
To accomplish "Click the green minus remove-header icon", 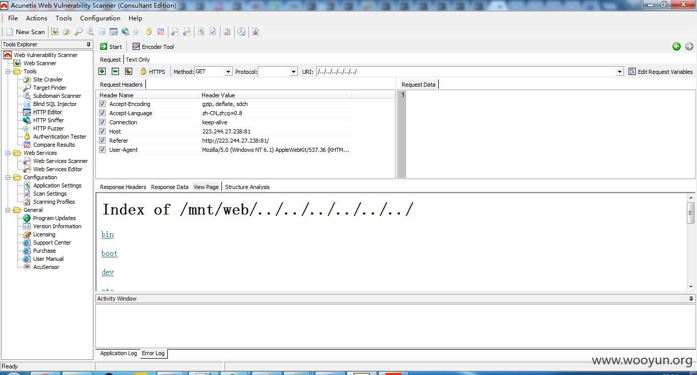I will [x=115, y=71].
